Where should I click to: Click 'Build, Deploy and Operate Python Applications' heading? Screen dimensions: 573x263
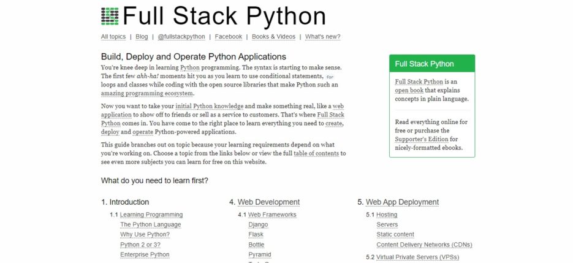(x=194, y=56)
